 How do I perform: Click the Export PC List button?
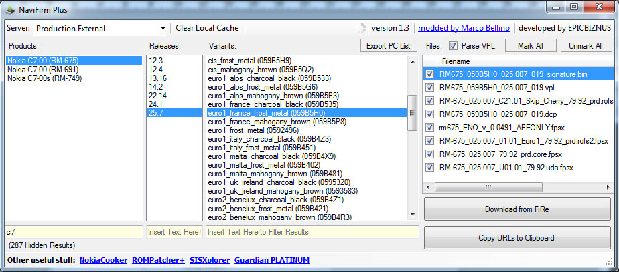point(389,46)
